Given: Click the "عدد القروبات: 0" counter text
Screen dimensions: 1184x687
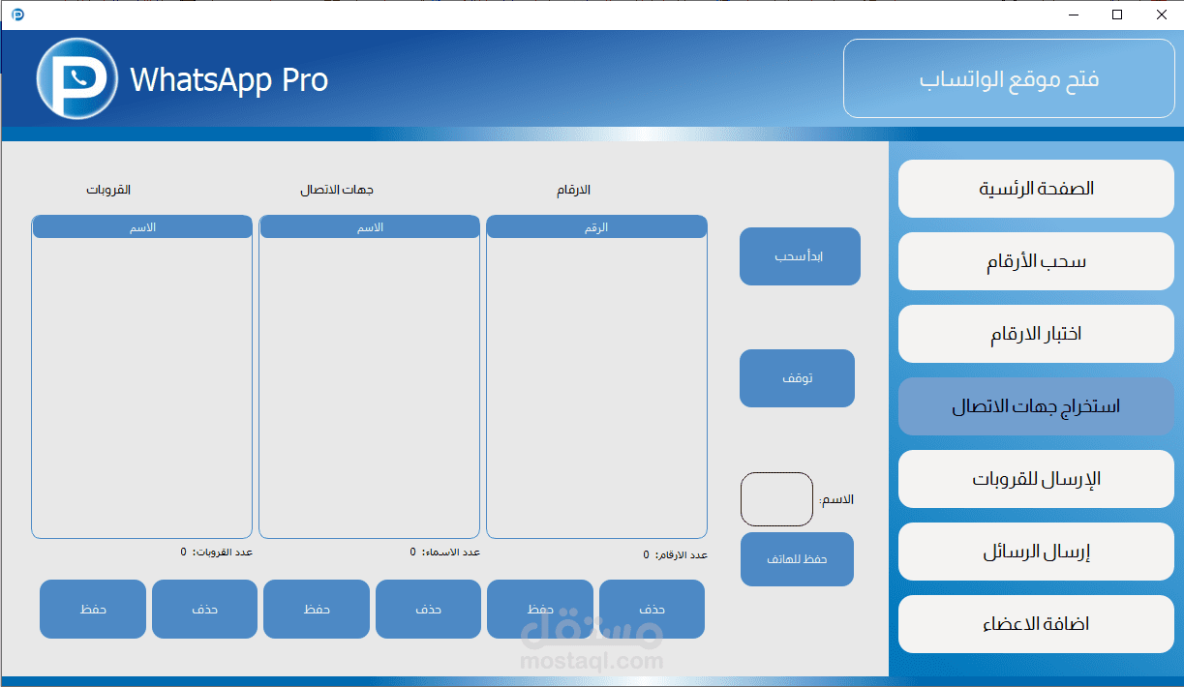Looking at the screenshot, I should [x=216, y=553].
